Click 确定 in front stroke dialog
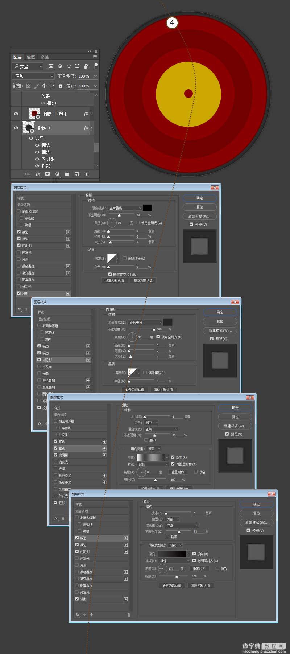This screenshot has width=290, height=654. coord(257,504)
